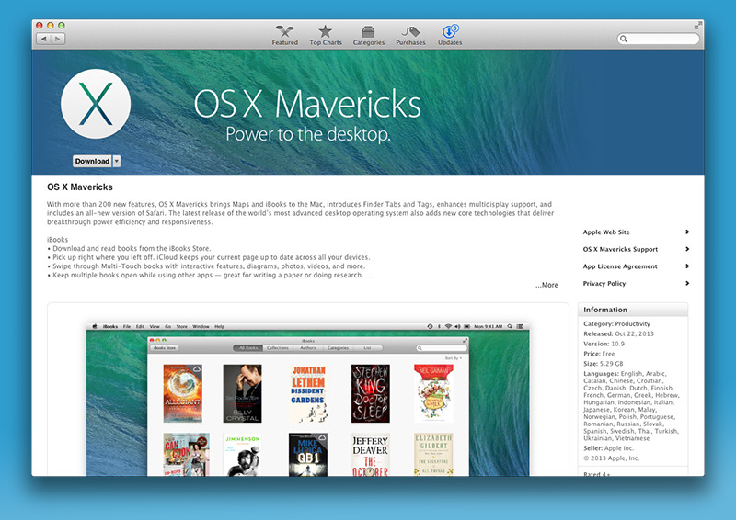Open Updates with the download badge
Viewport: 736px width, 520px height.
(x=450, y=35)
